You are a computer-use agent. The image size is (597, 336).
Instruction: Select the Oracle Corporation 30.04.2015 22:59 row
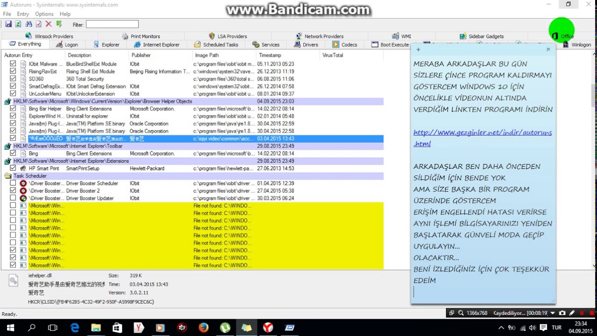tap(193, 124)
